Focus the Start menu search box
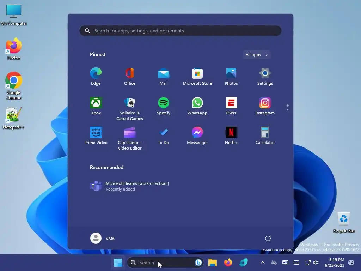The height and width of the screenshot is (271, 361). tap(180, 31)
